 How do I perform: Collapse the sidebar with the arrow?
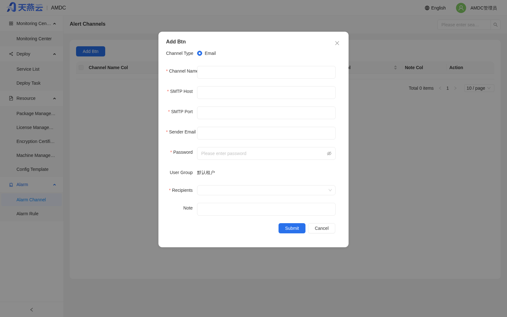(32, 310)
